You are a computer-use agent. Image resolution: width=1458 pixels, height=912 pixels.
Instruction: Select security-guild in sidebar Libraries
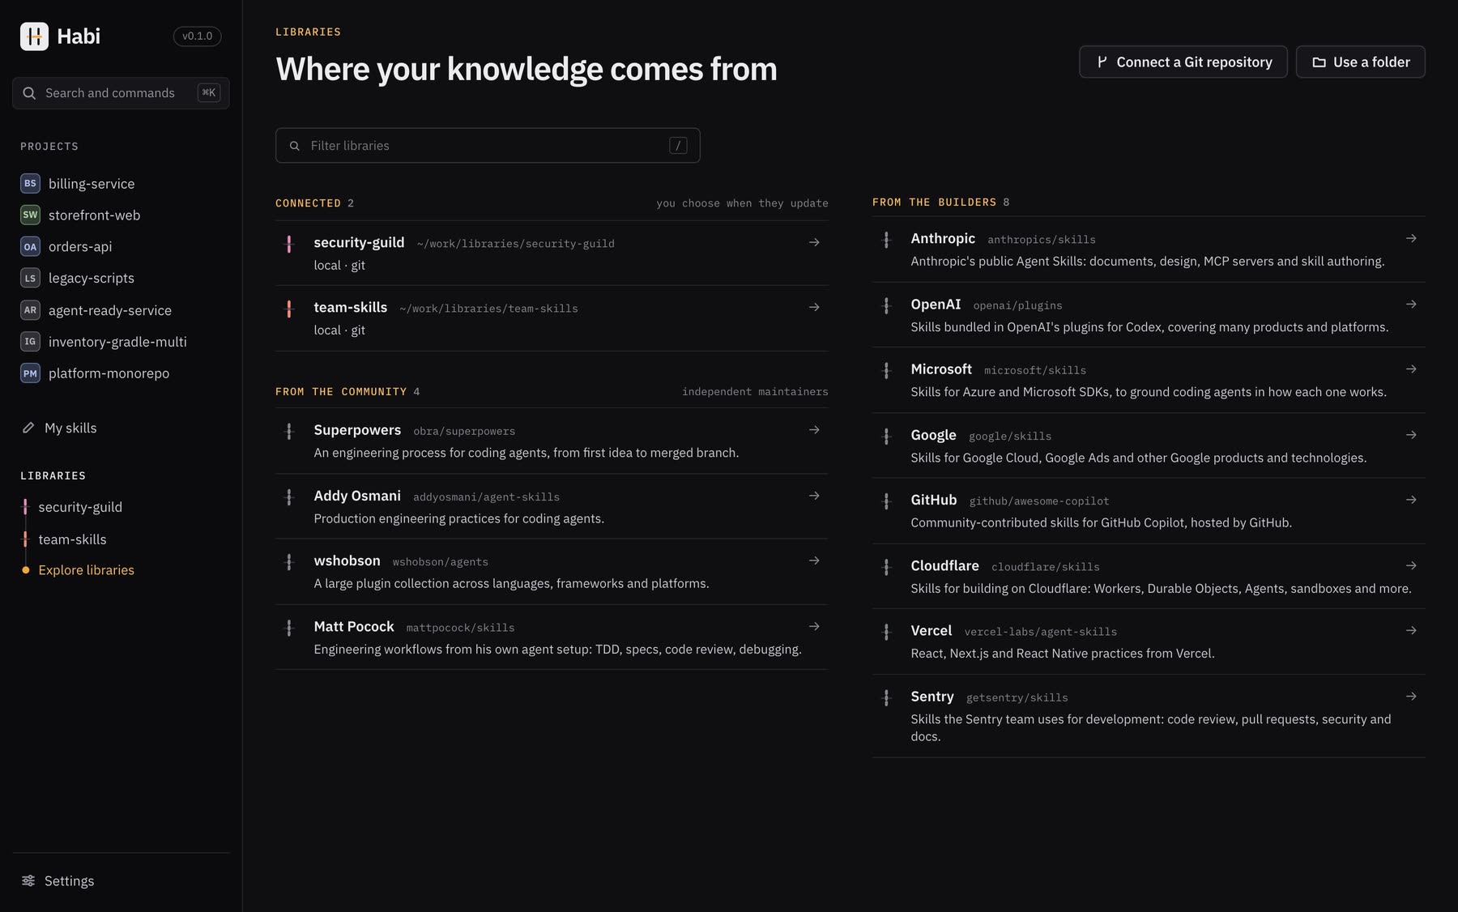[x=80, y=507]
